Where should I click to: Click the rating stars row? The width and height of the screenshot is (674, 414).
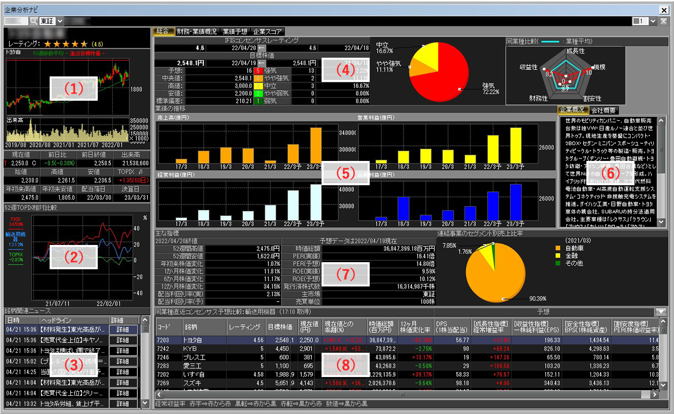[66, 44]
